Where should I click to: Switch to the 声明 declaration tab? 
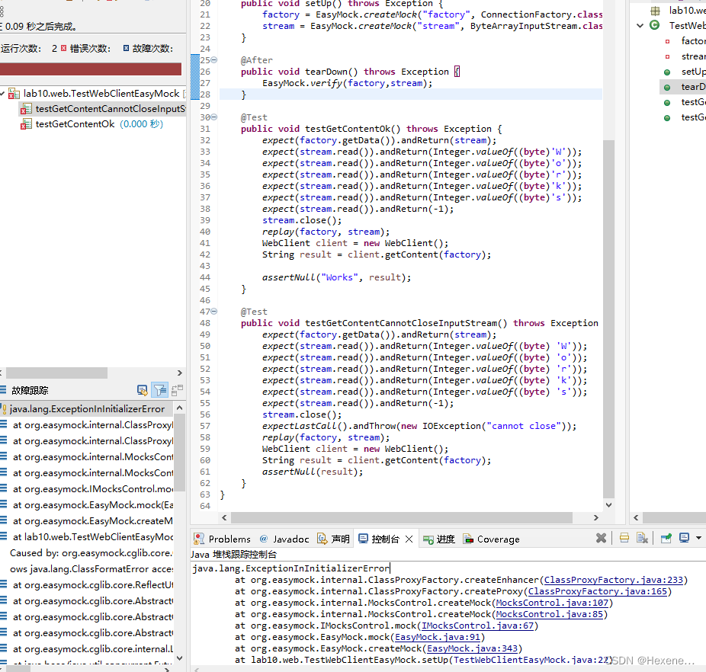click(x=334, y=539)
